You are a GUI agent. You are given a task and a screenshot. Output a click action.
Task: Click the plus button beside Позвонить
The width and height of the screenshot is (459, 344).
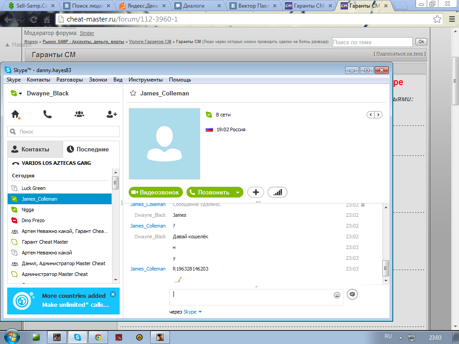255,192
